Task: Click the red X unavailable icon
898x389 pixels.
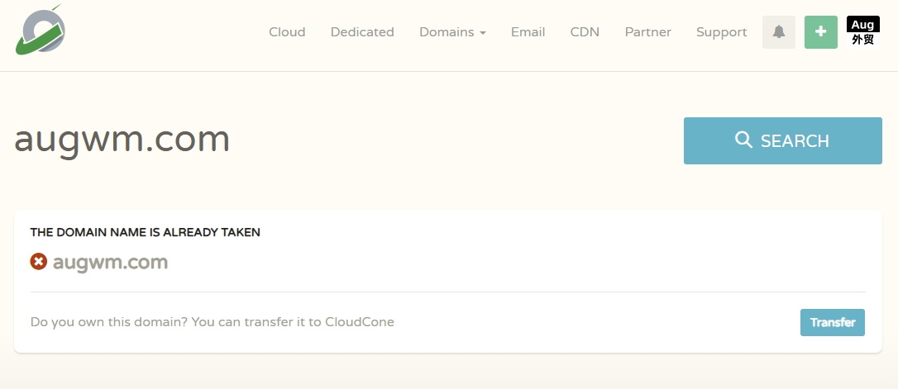Action: coord(39,262)
